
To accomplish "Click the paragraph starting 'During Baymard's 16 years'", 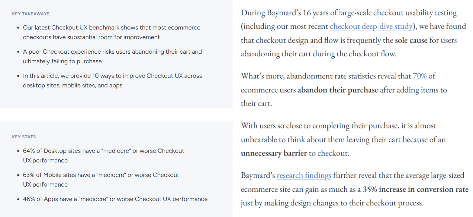I will pos(349,33).
